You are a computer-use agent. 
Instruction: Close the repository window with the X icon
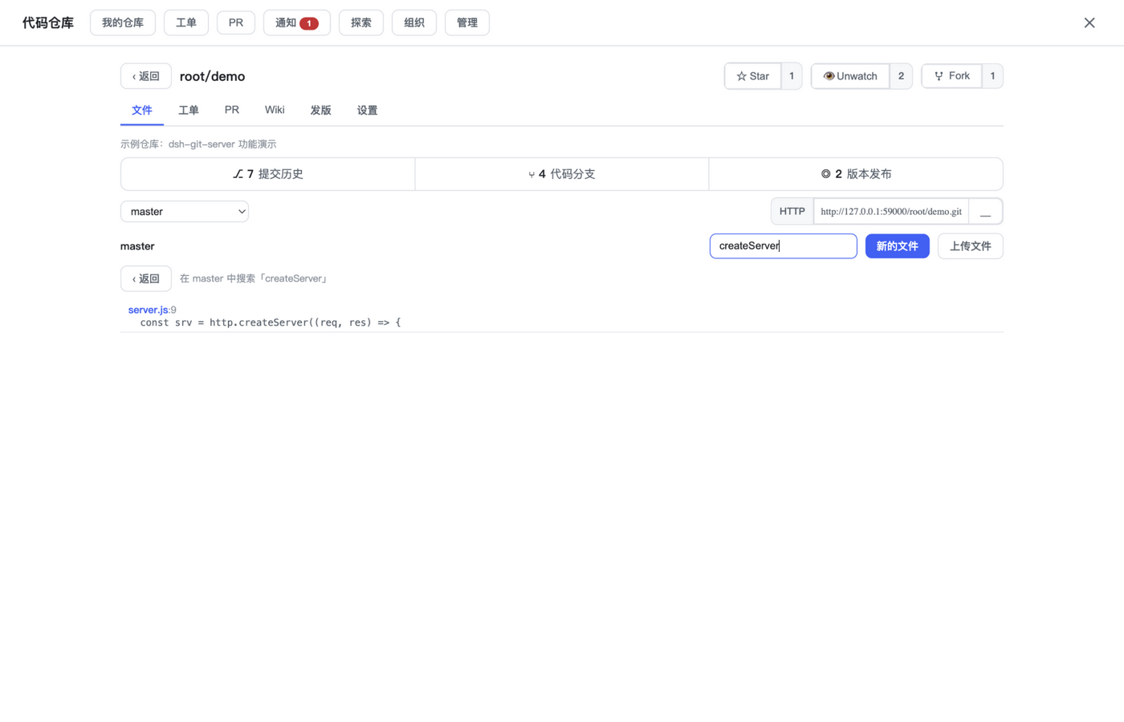1089,22
